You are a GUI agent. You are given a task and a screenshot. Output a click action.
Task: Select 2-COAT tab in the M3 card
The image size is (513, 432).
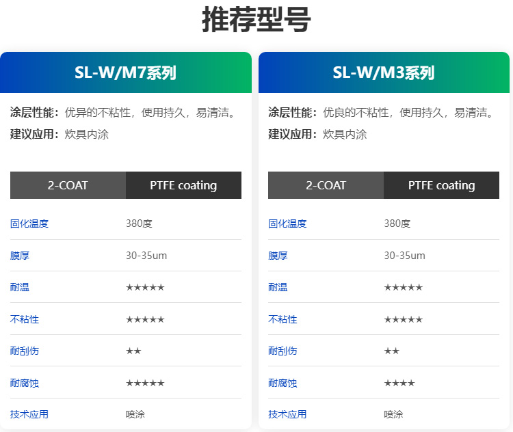click(x=326, y=185)
